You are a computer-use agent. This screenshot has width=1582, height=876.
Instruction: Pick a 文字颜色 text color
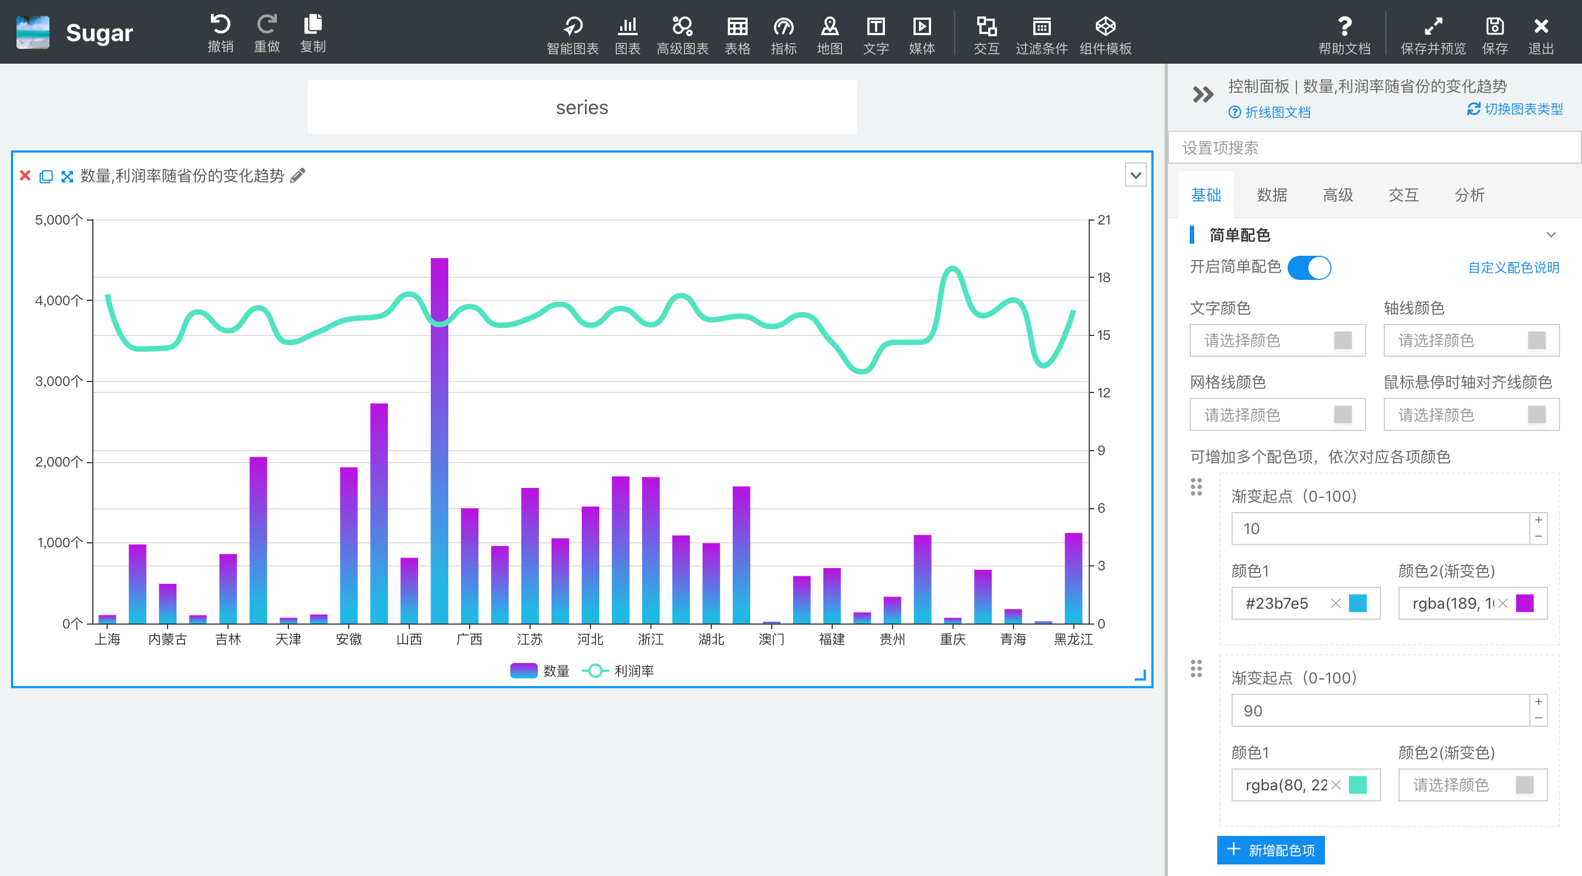pos(1277,340)
